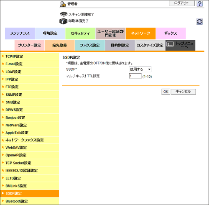Click the scanner ready status icon

(64, 14)
